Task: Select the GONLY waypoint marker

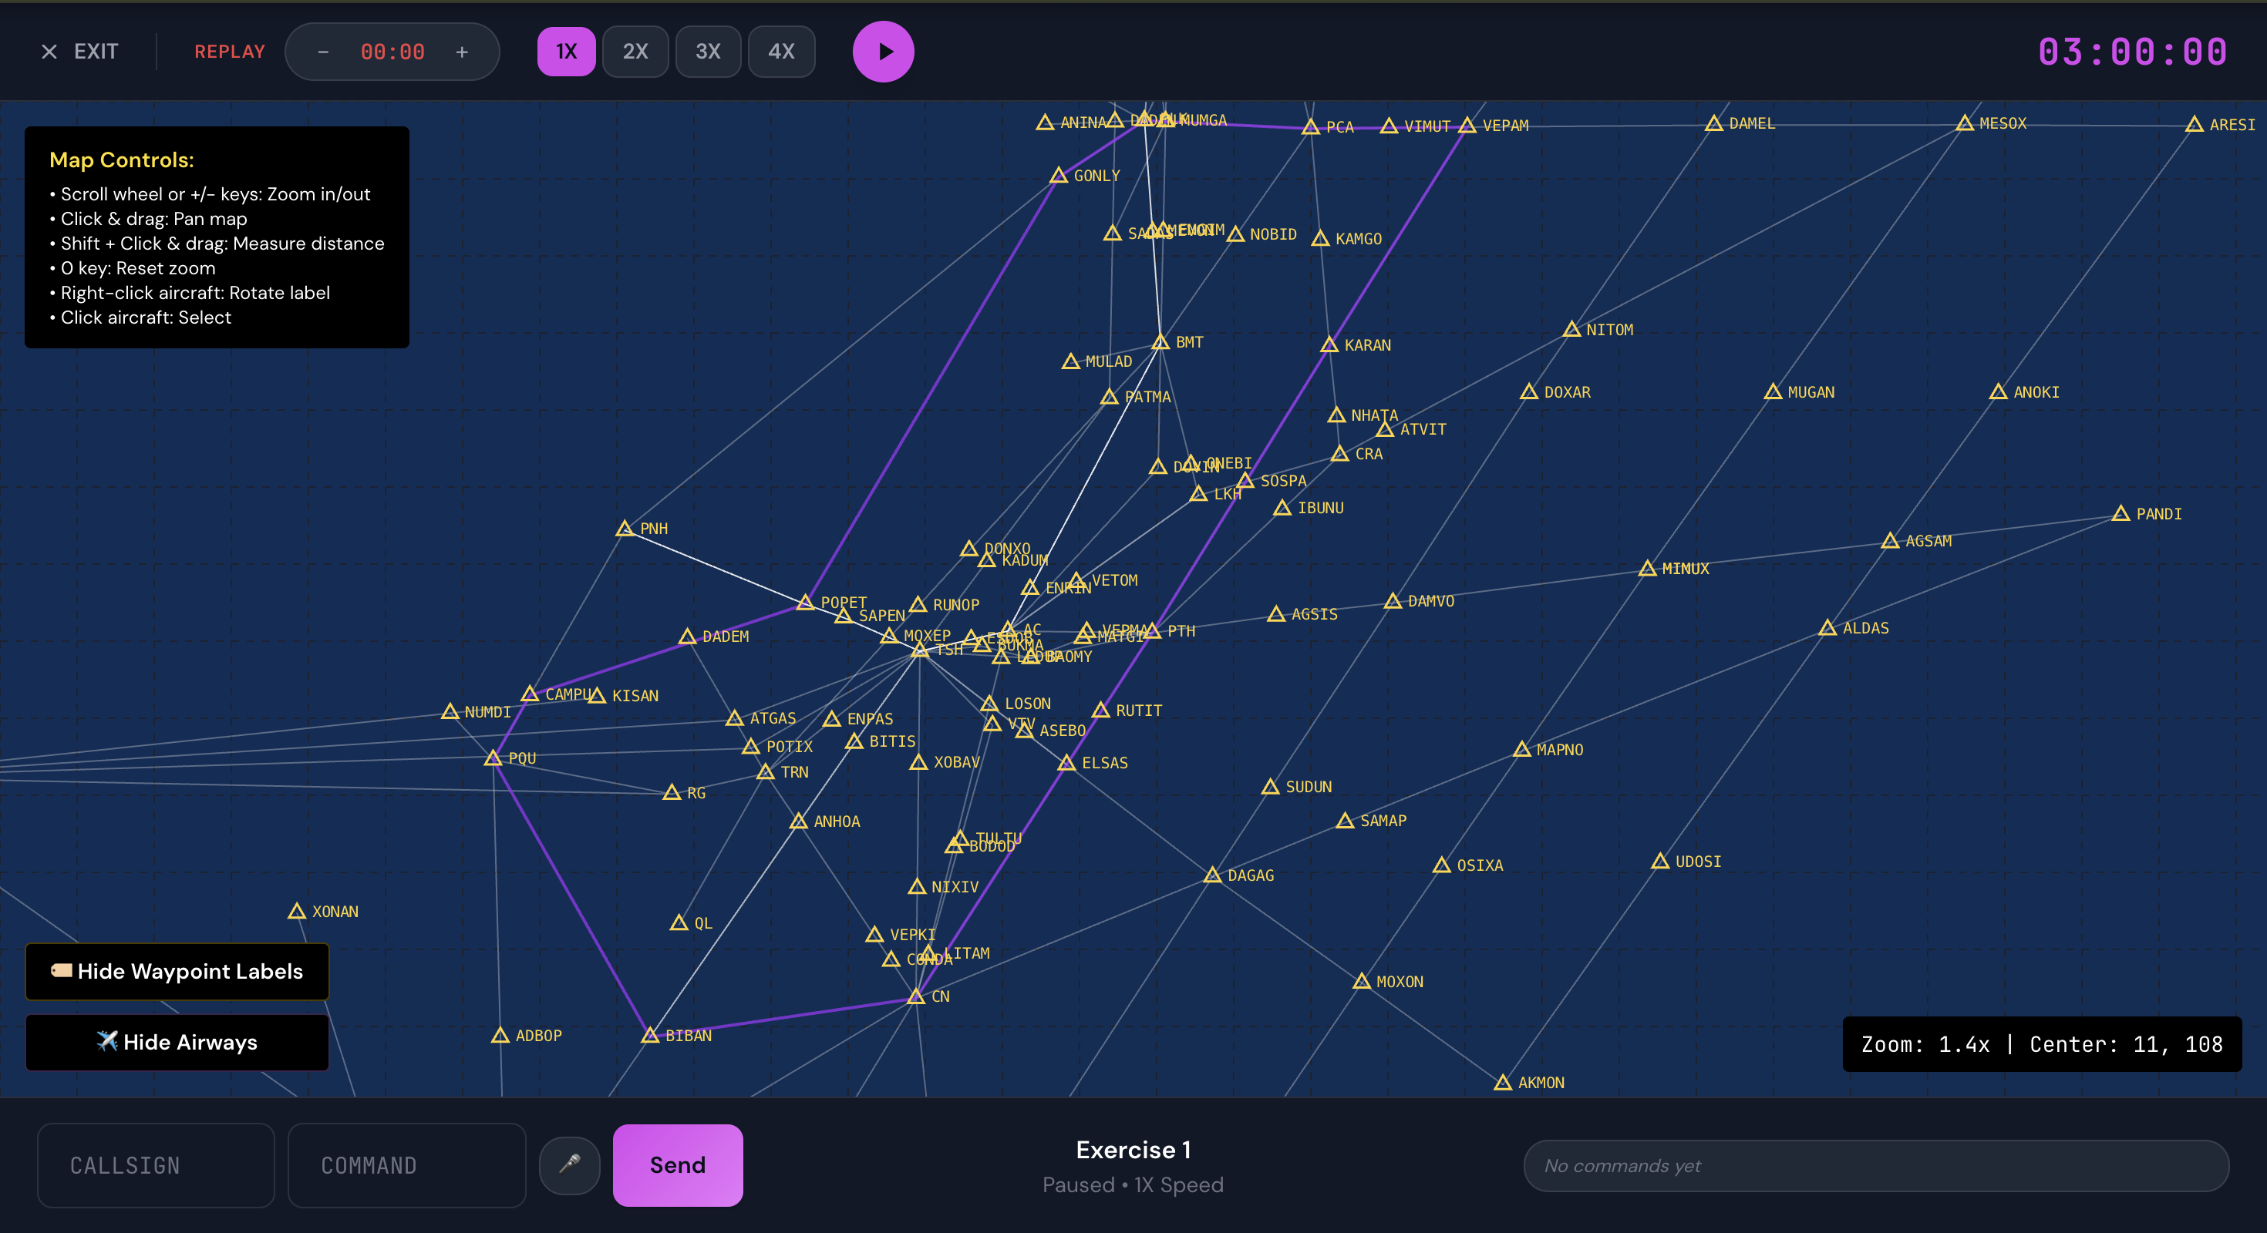Action: point(1059,176)
